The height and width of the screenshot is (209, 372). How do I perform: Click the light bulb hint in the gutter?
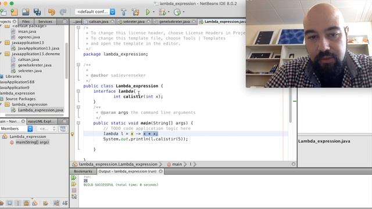click(x=72, y=134)
